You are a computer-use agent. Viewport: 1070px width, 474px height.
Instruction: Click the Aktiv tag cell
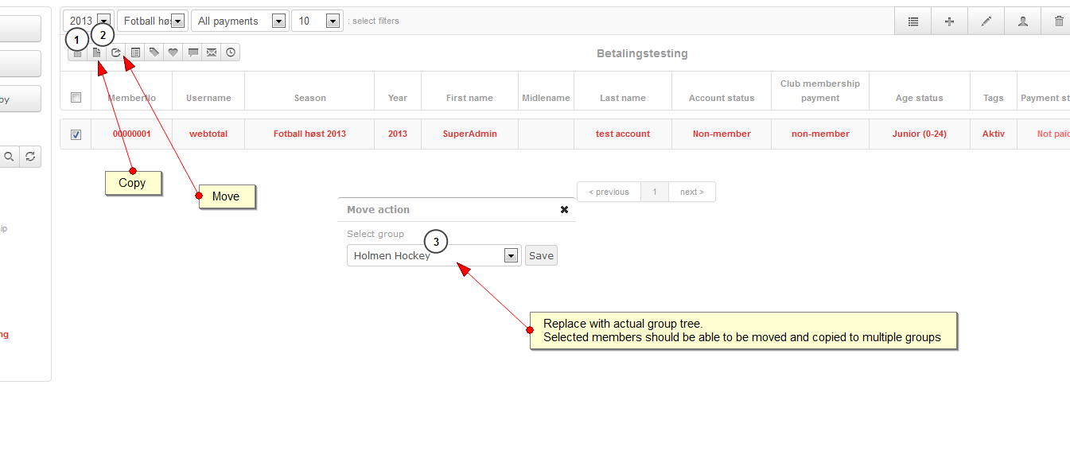tap(994, 134)
